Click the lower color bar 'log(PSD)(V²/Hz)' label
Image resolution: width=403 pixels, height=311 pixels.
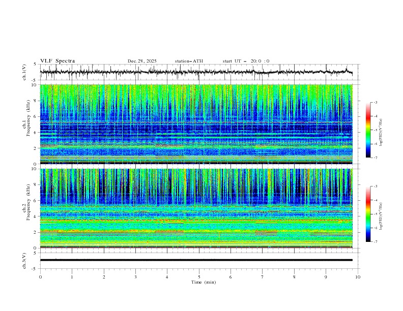(381, 216)
